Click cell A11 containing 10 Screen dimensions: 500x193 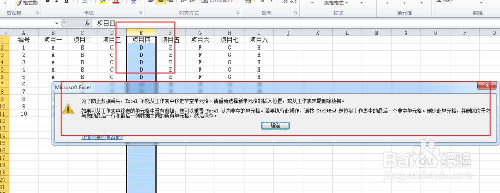click(24, 113)
